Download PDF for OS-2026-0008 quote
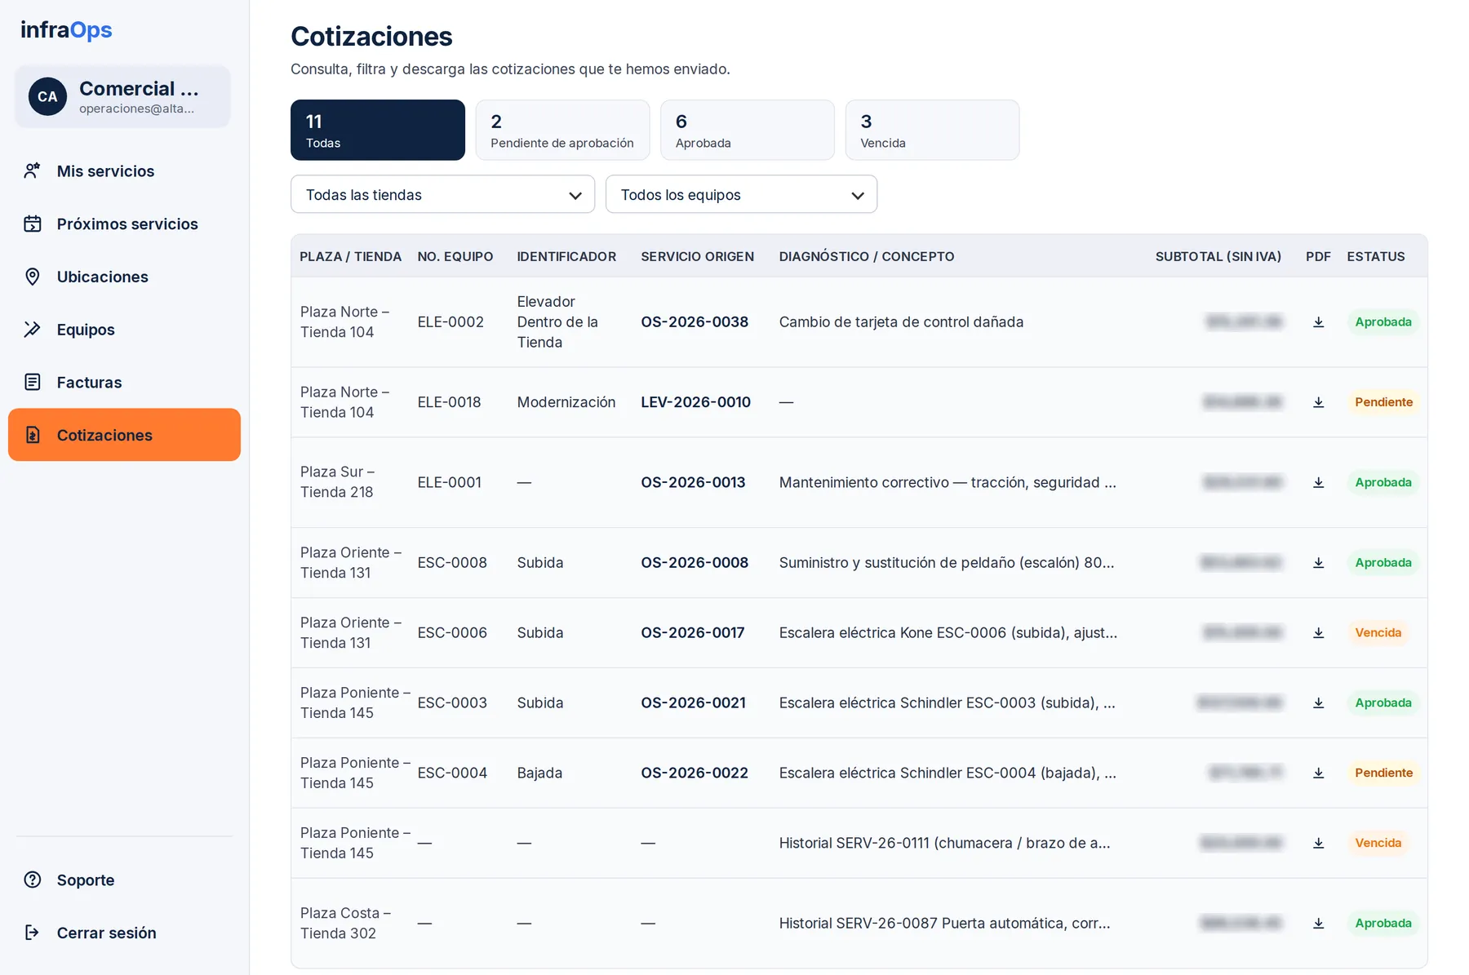The width and height of the screenshot is (1469, 975). tap(1318, 563)
